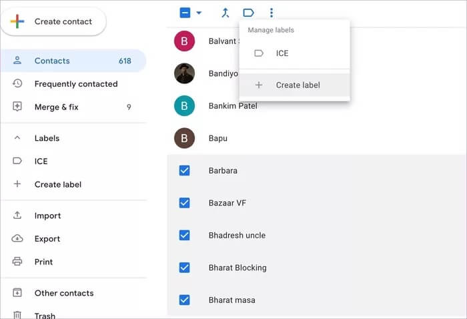Screen dimensions: 467x319
Task: Collapse the Labels section chevron
Action: pyautogui.click(x=17, y=137)
